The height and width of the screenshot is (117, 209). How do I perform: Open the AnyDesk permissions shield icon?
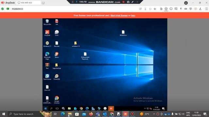[191, 9]
